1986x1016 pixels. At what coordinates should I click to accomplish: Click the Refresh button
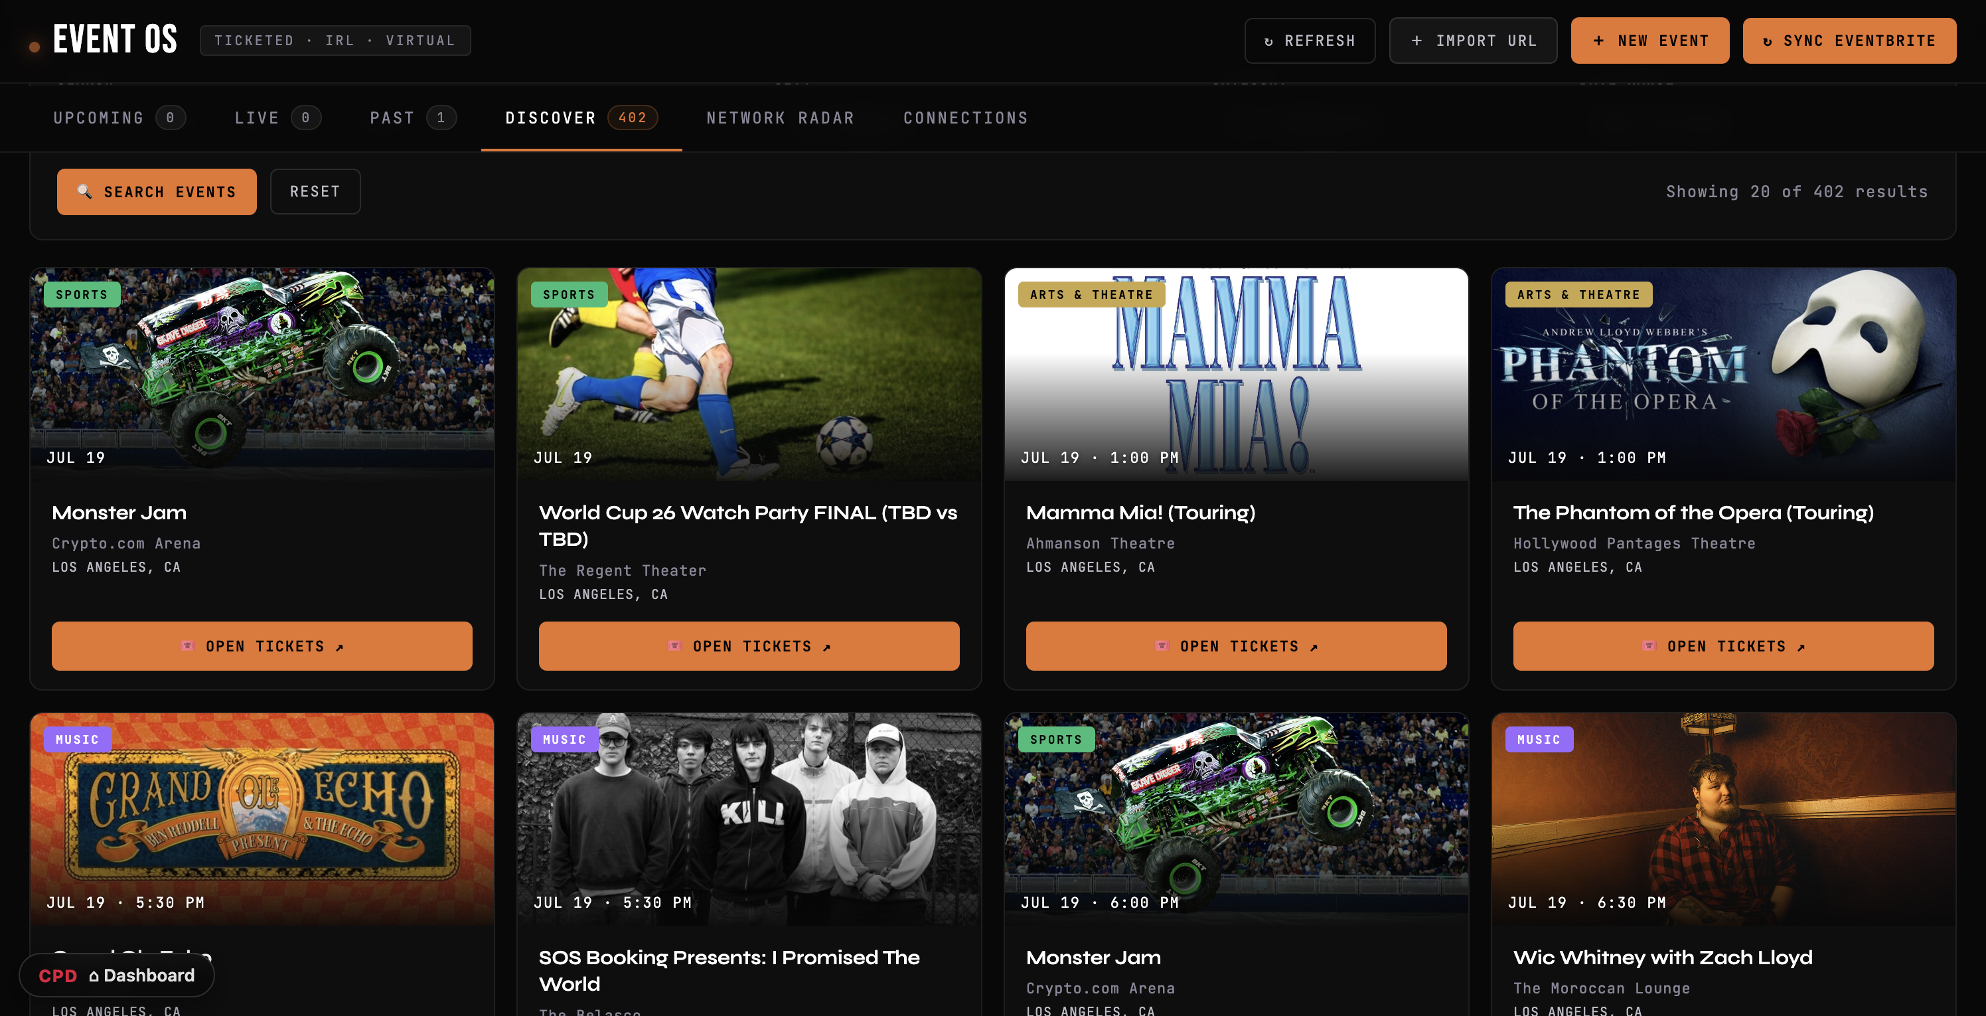click(1309, 41)
